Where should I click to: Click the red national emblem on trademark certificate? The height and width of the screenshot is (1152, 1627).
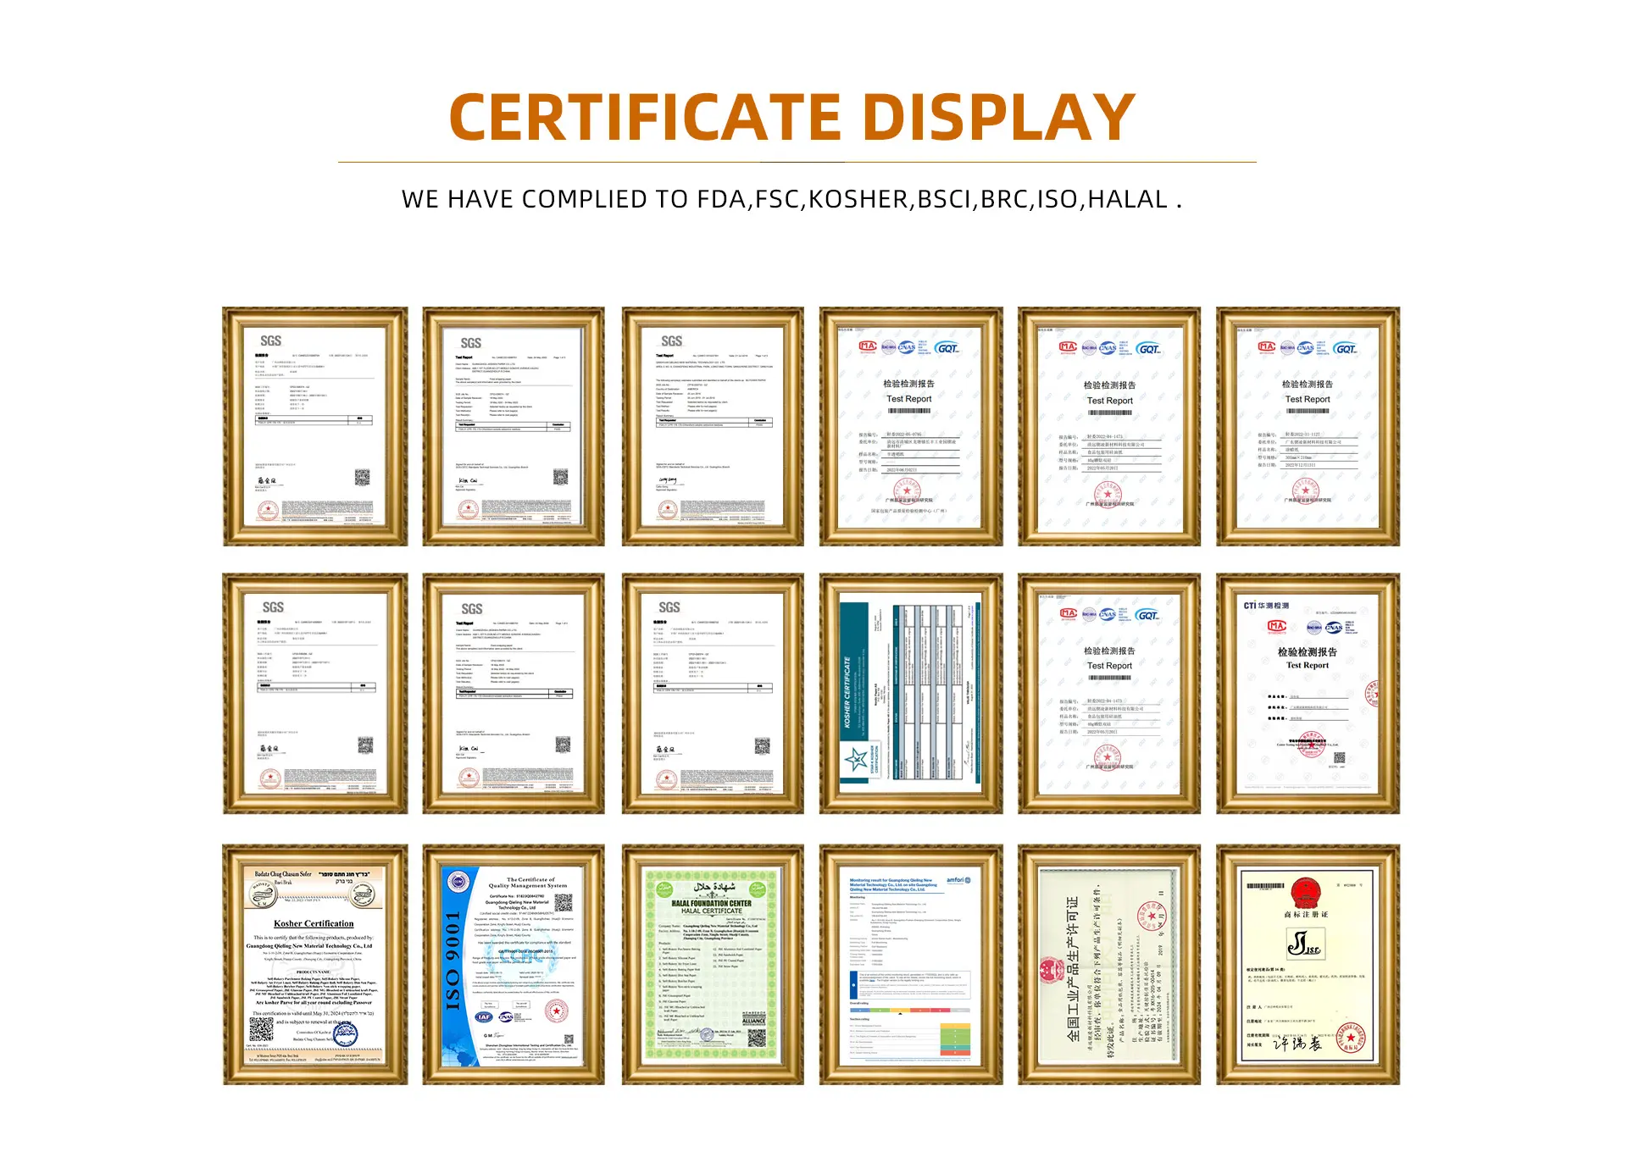tap(1306, 894)
